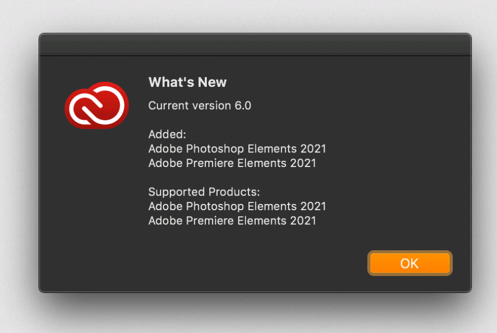The width and height of the screenshot is (497, 333).
Task: Click the What's New heading
Action: (x=187, y=82)
